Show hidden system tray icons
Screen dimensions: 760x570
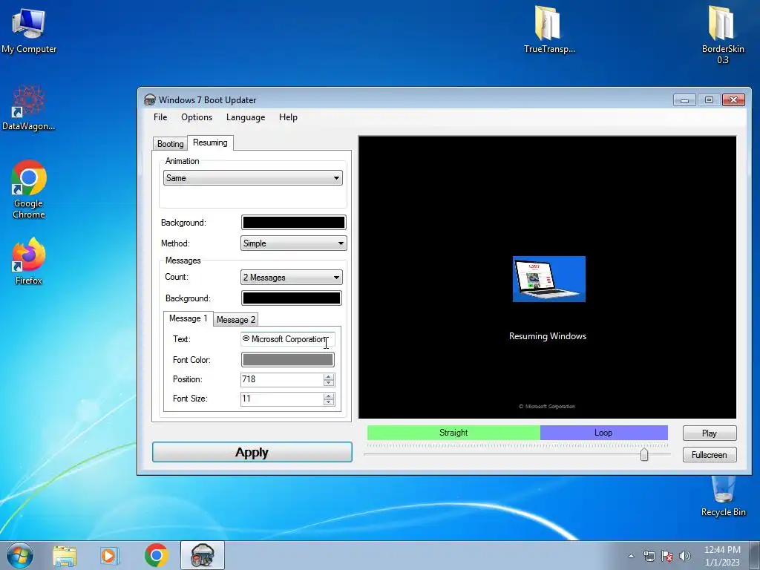[x=631, y=556]
